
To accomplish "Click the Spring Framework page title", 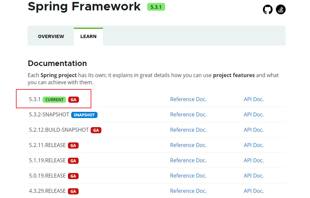I will click(x=84, y=7).
